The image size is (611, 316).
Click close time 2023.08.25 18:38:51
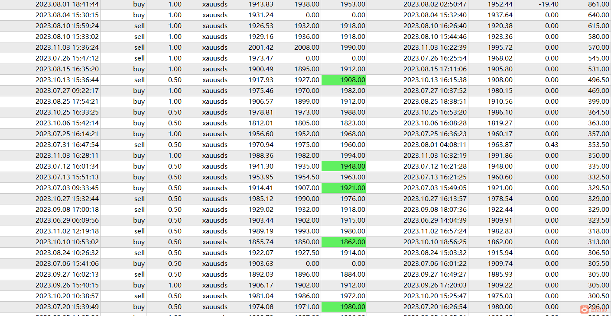(x=435, y=102)
